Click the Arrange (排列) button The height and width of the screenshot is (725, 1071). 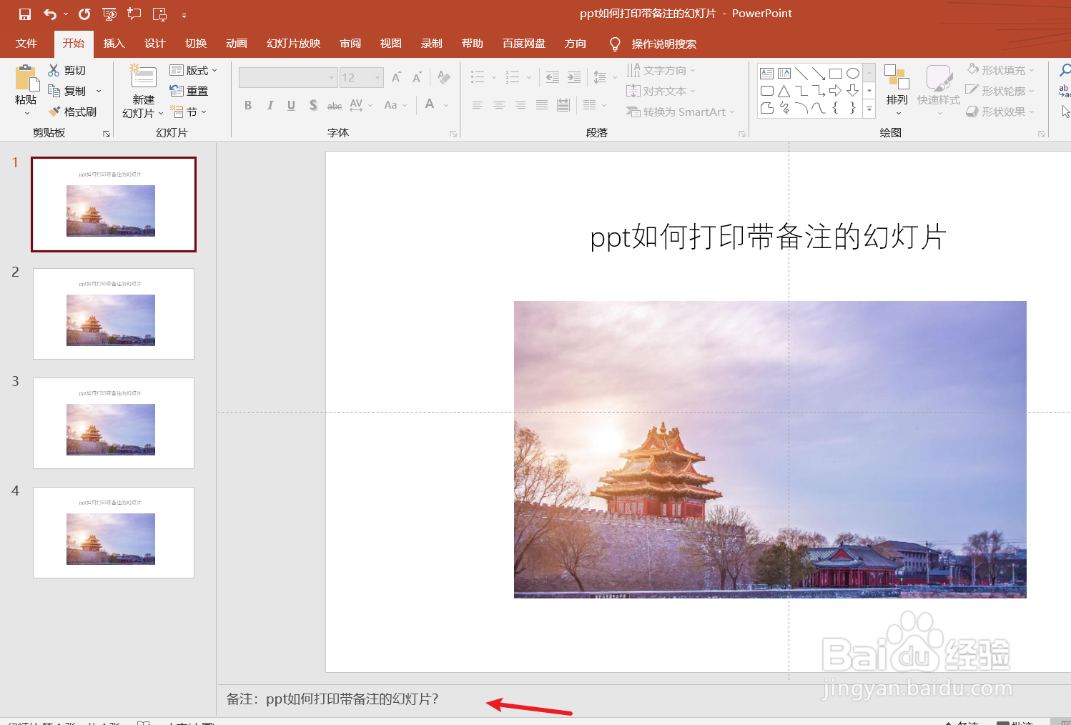pos(897,89)
